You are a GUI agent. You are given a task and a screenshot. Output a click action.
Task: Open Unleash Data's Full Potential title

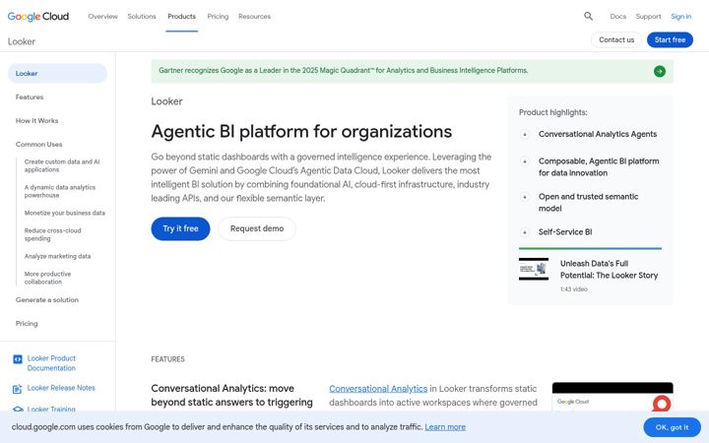[x=609, y=270]
